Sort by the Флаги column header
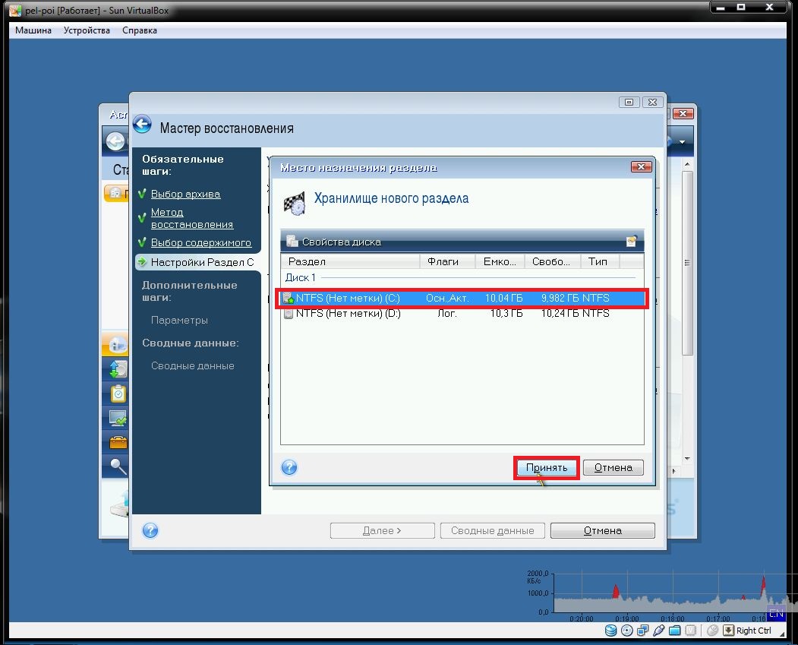This screenshot has width=798, height=645. point(447,261)
